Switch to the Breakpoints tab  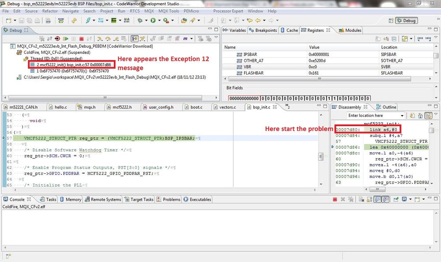click(x=263, y=30)
